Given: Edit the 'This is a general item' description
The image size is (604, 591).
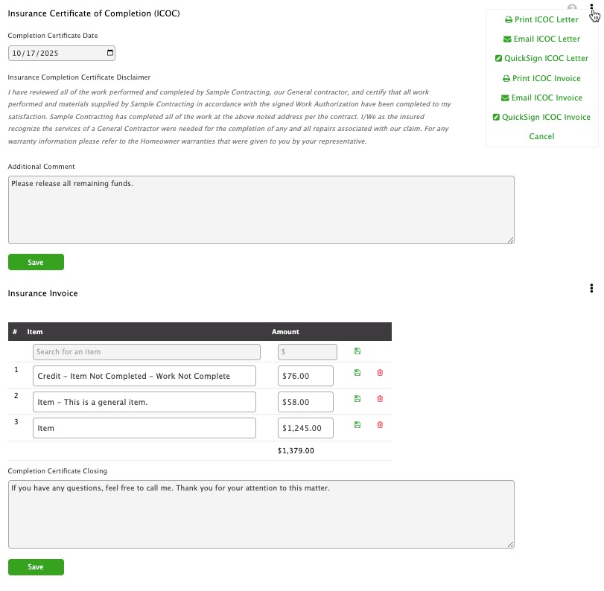Looking at the screenshot, I should click(x=144, y=402).
